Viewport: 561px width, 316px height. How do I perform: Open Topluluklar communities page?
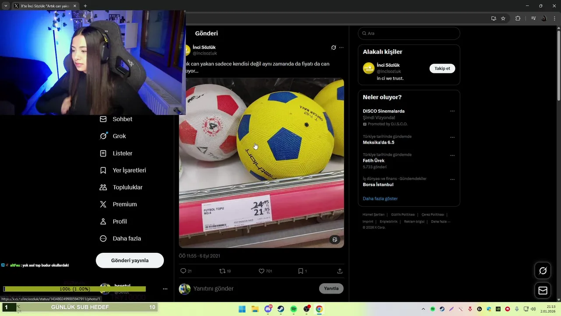click(128, 187)
